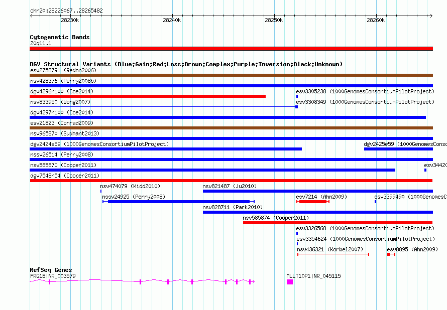
Task: Click the dgv2424e59 variant label
Action: [x=99, y=144]
